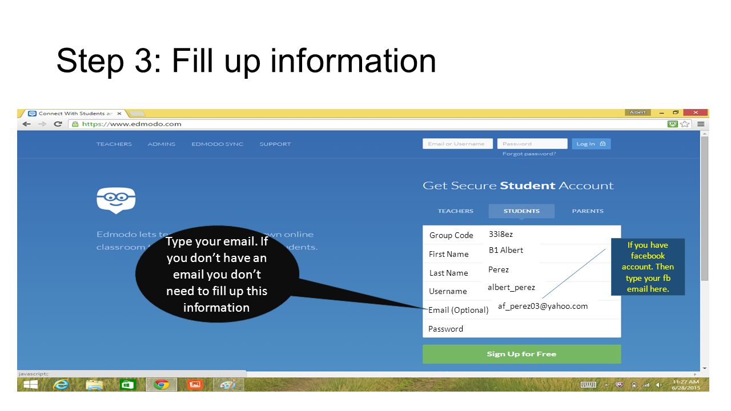Click the volume speaker tray icon
Viewport: 731px width, 411px height.
(x=659, y=385)
